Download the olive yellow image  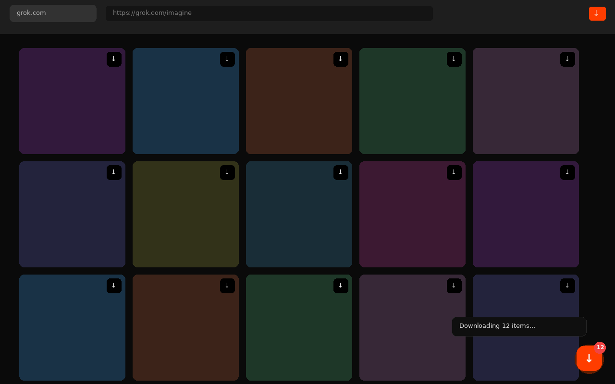tap(227, 172)
